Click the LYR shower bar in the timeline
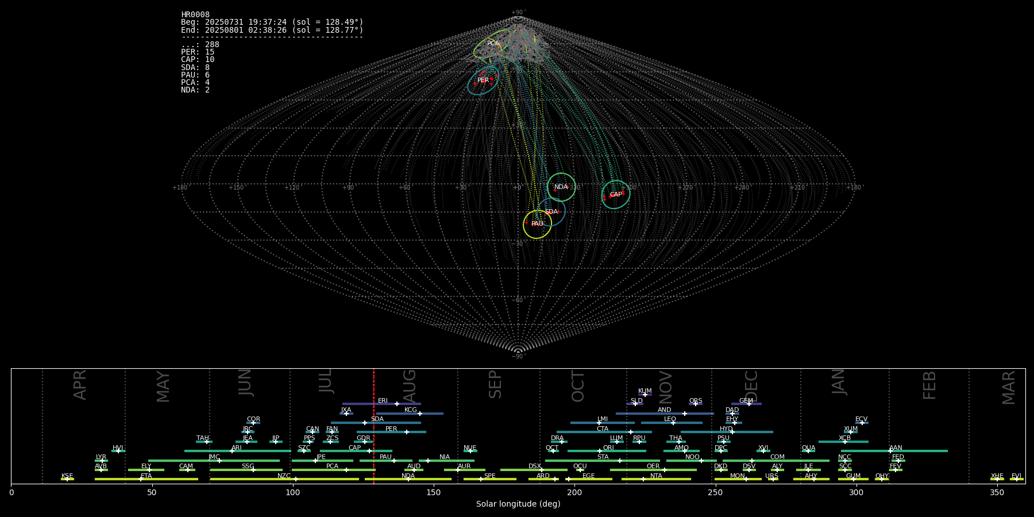This screenshot has width=1034, height=517. tap(101, 461)
